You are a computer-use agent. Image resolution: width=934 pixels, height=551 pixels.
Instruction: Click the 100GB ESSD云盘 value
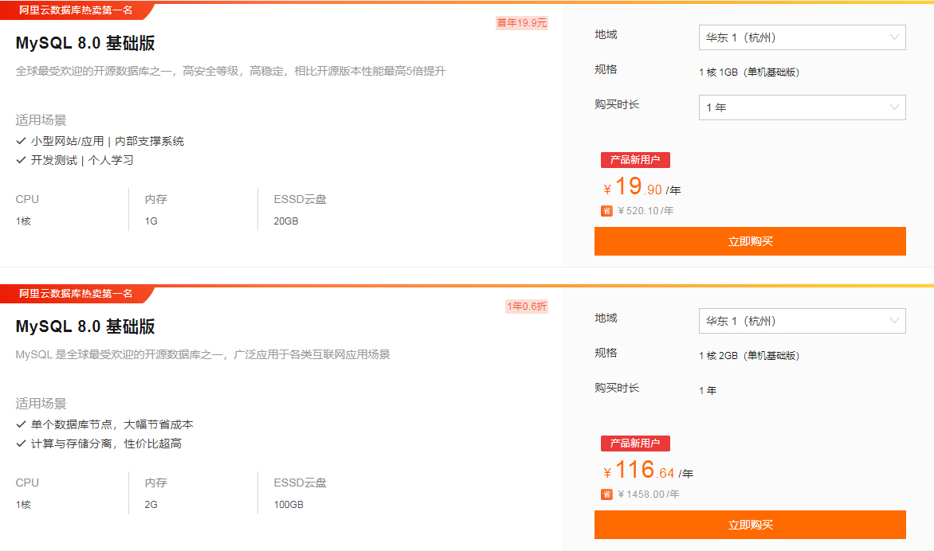[x=288, y=505]
